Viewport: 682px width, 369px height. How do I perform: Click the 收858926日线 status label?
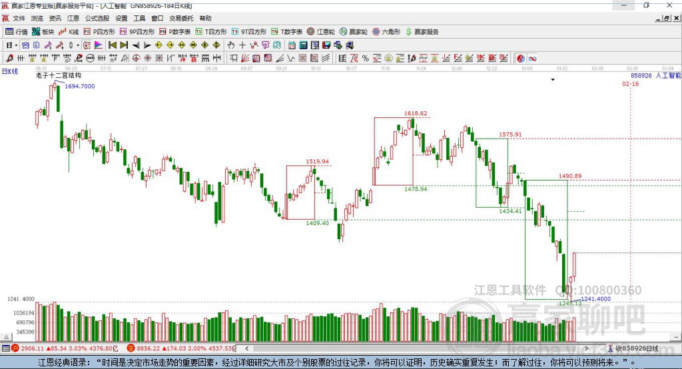pyautogui.click(x=637, y=348)
